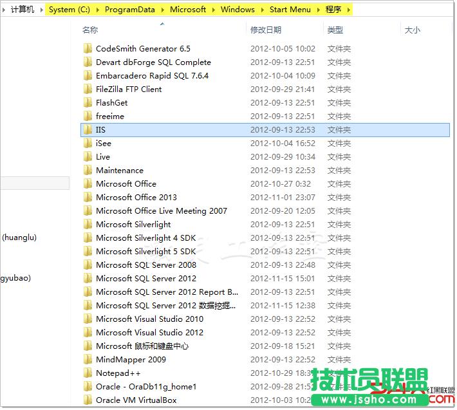
Task: Navigate to Windows breadcrumb segment
Action: point(238,10)
